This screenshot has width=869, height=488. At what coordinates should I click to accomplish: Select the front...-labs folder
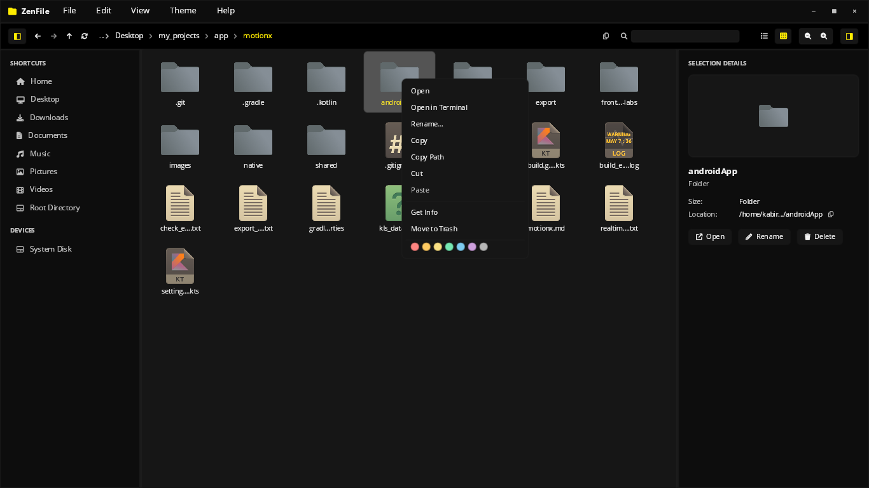[x=619, y=83]
